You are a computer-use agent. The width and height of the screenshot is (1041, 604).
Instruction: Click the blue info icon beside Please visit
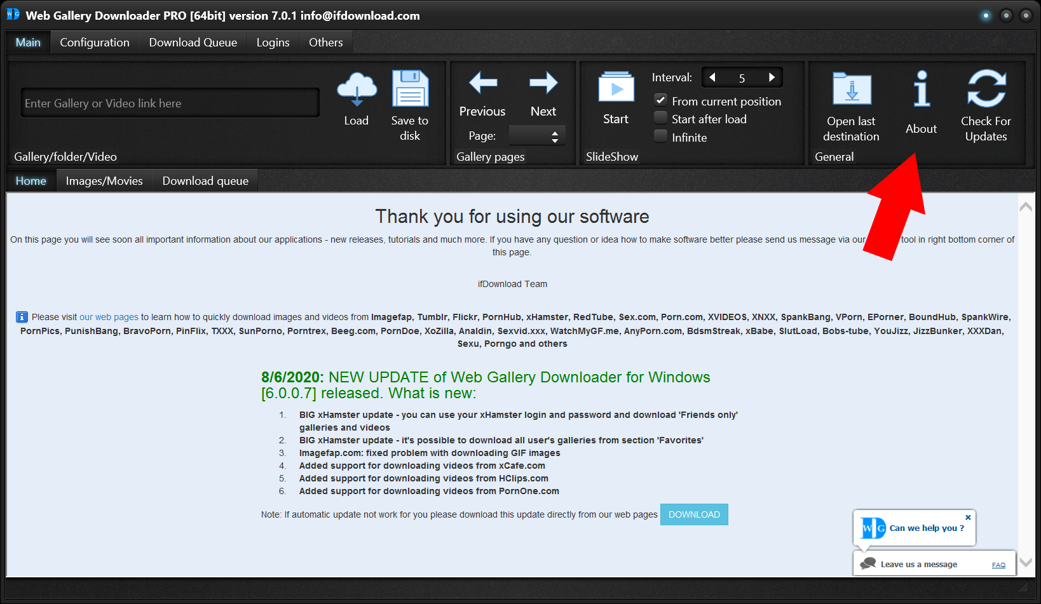(x=22, y=317)
